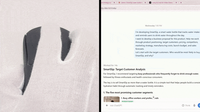Jump to latest with the down-arrow icon
This screenshot has height=112, width=200.
click(x=153, y=97)
